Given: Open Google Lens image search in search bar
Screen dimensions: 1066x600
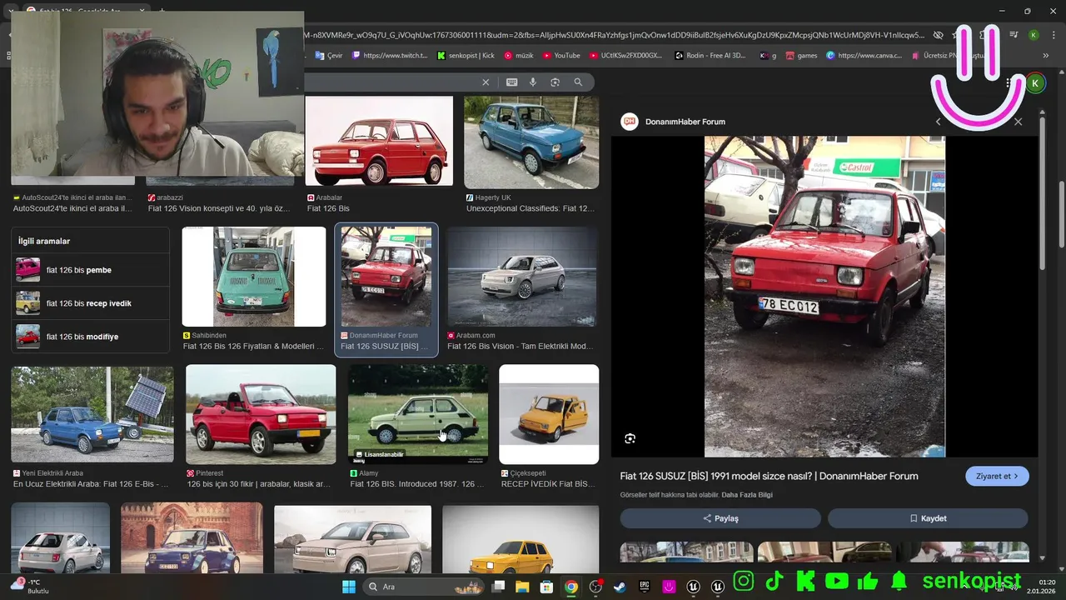Looking at the screenshot, I should click(555, 82).
